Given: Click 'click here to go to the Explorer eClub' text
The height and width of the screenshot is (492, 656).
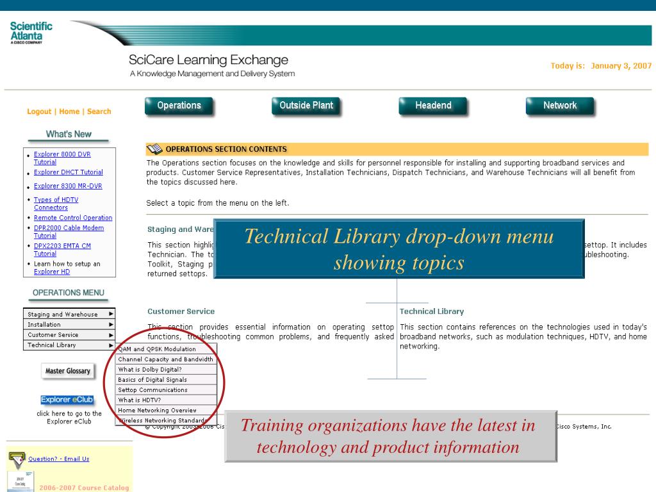Looking at the screenshot, I should (69, 418).
